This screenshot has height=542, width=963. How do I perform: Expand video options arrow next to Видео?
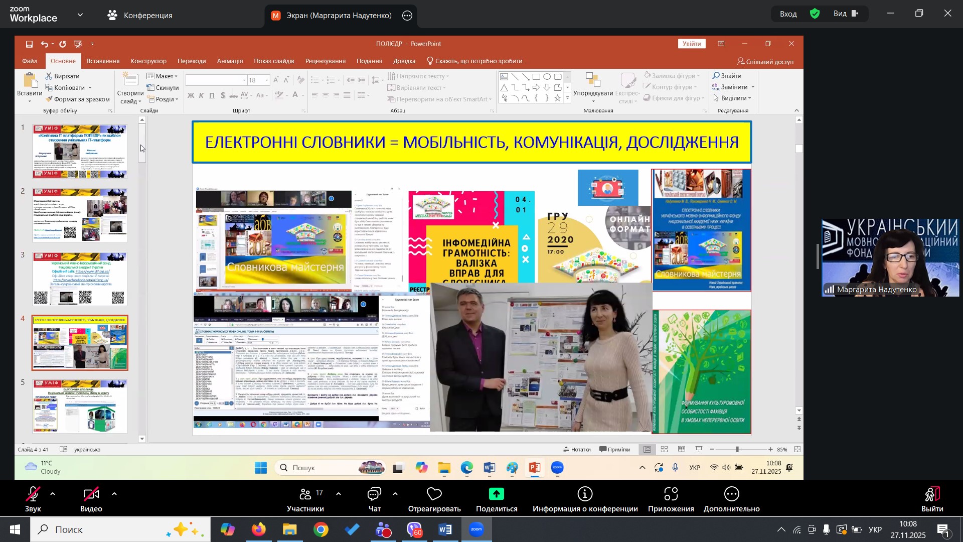click(114, 494)
